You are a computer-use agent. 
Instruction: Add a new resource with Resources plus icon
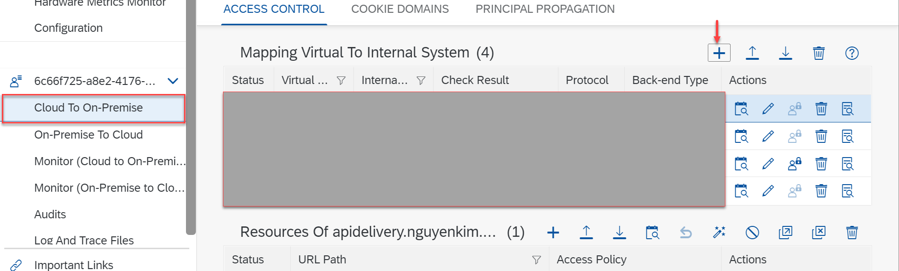tap(553, 232)
